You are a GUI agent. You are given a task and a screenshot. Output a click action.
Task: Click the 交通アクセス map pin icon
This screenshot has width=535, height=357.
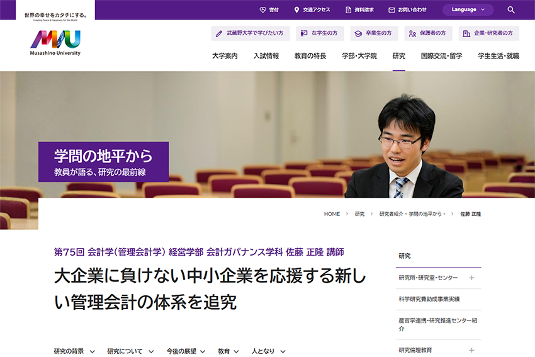(x=297, y=10)
